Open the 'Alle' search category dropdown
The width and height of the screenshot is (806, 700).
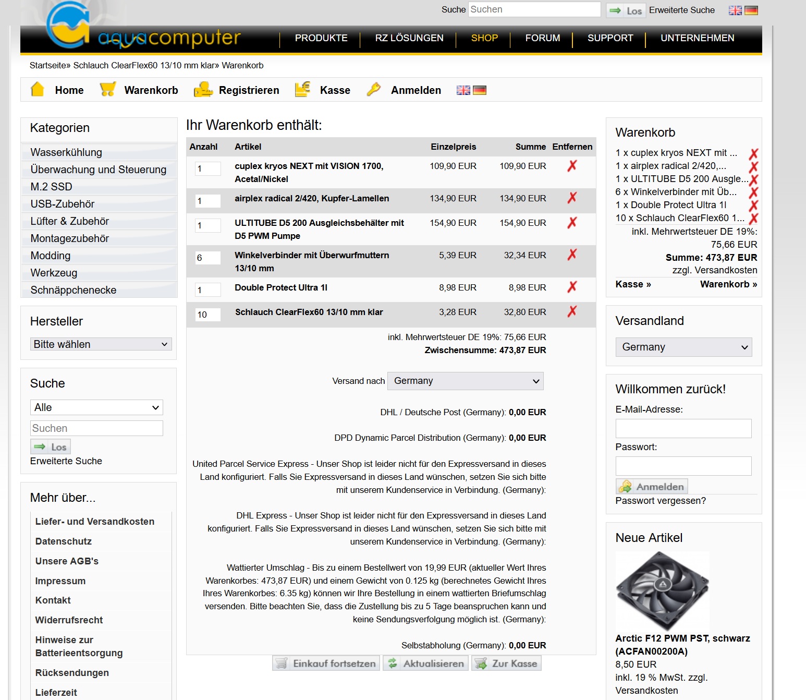(96, 407)
